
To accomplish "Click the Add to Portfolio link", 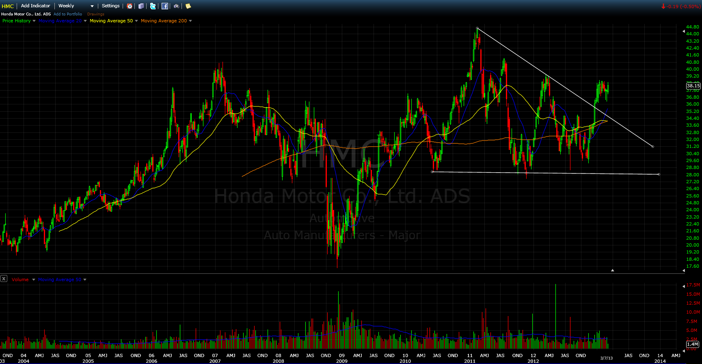I will point(68,14).
